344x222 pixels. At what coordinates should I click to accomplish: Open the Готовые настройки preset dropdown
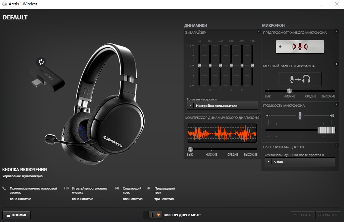(x=223, y=105)
